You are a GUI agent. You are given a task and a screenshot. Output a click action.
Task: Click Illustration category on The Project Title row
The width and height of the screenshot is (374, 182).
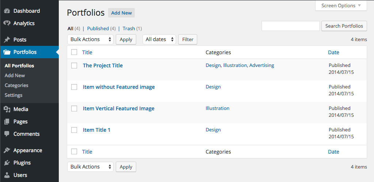click(235, 65)
